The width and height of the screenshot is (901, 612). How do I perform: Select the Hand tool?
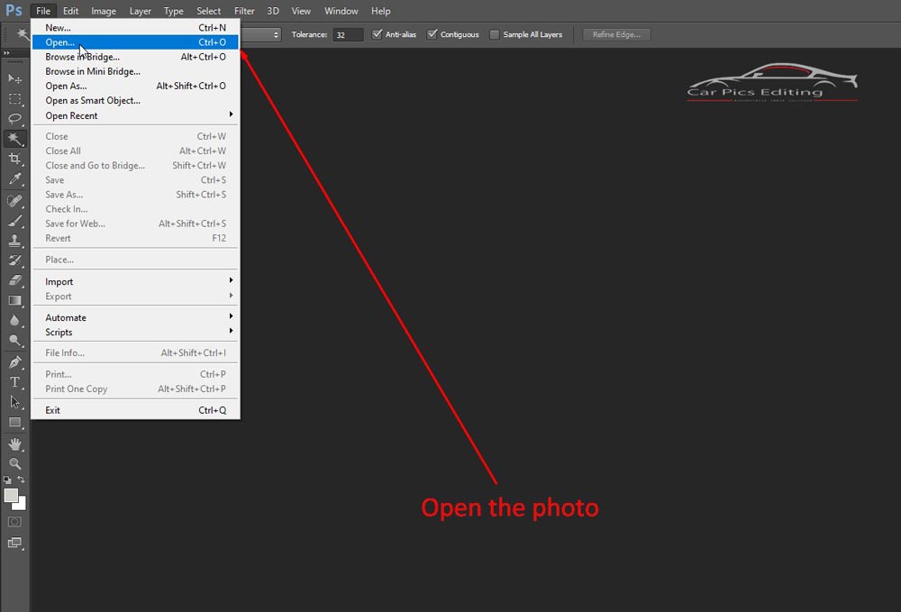pyautogui.click(x=14, y=443)
